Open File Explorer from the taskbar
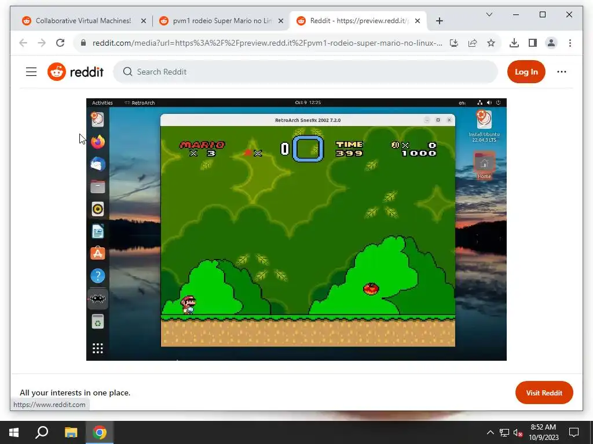 71,432
